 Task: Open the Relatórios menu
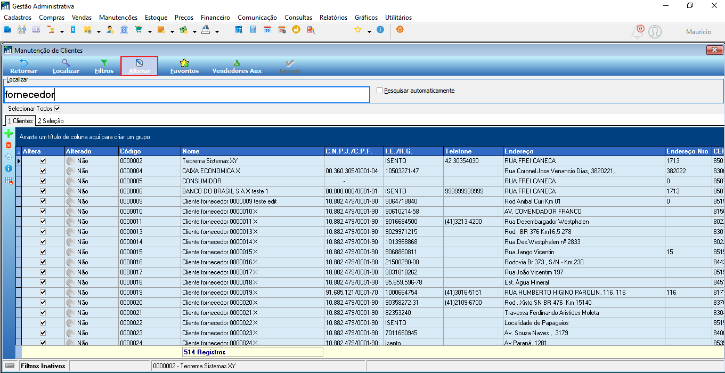333,18
